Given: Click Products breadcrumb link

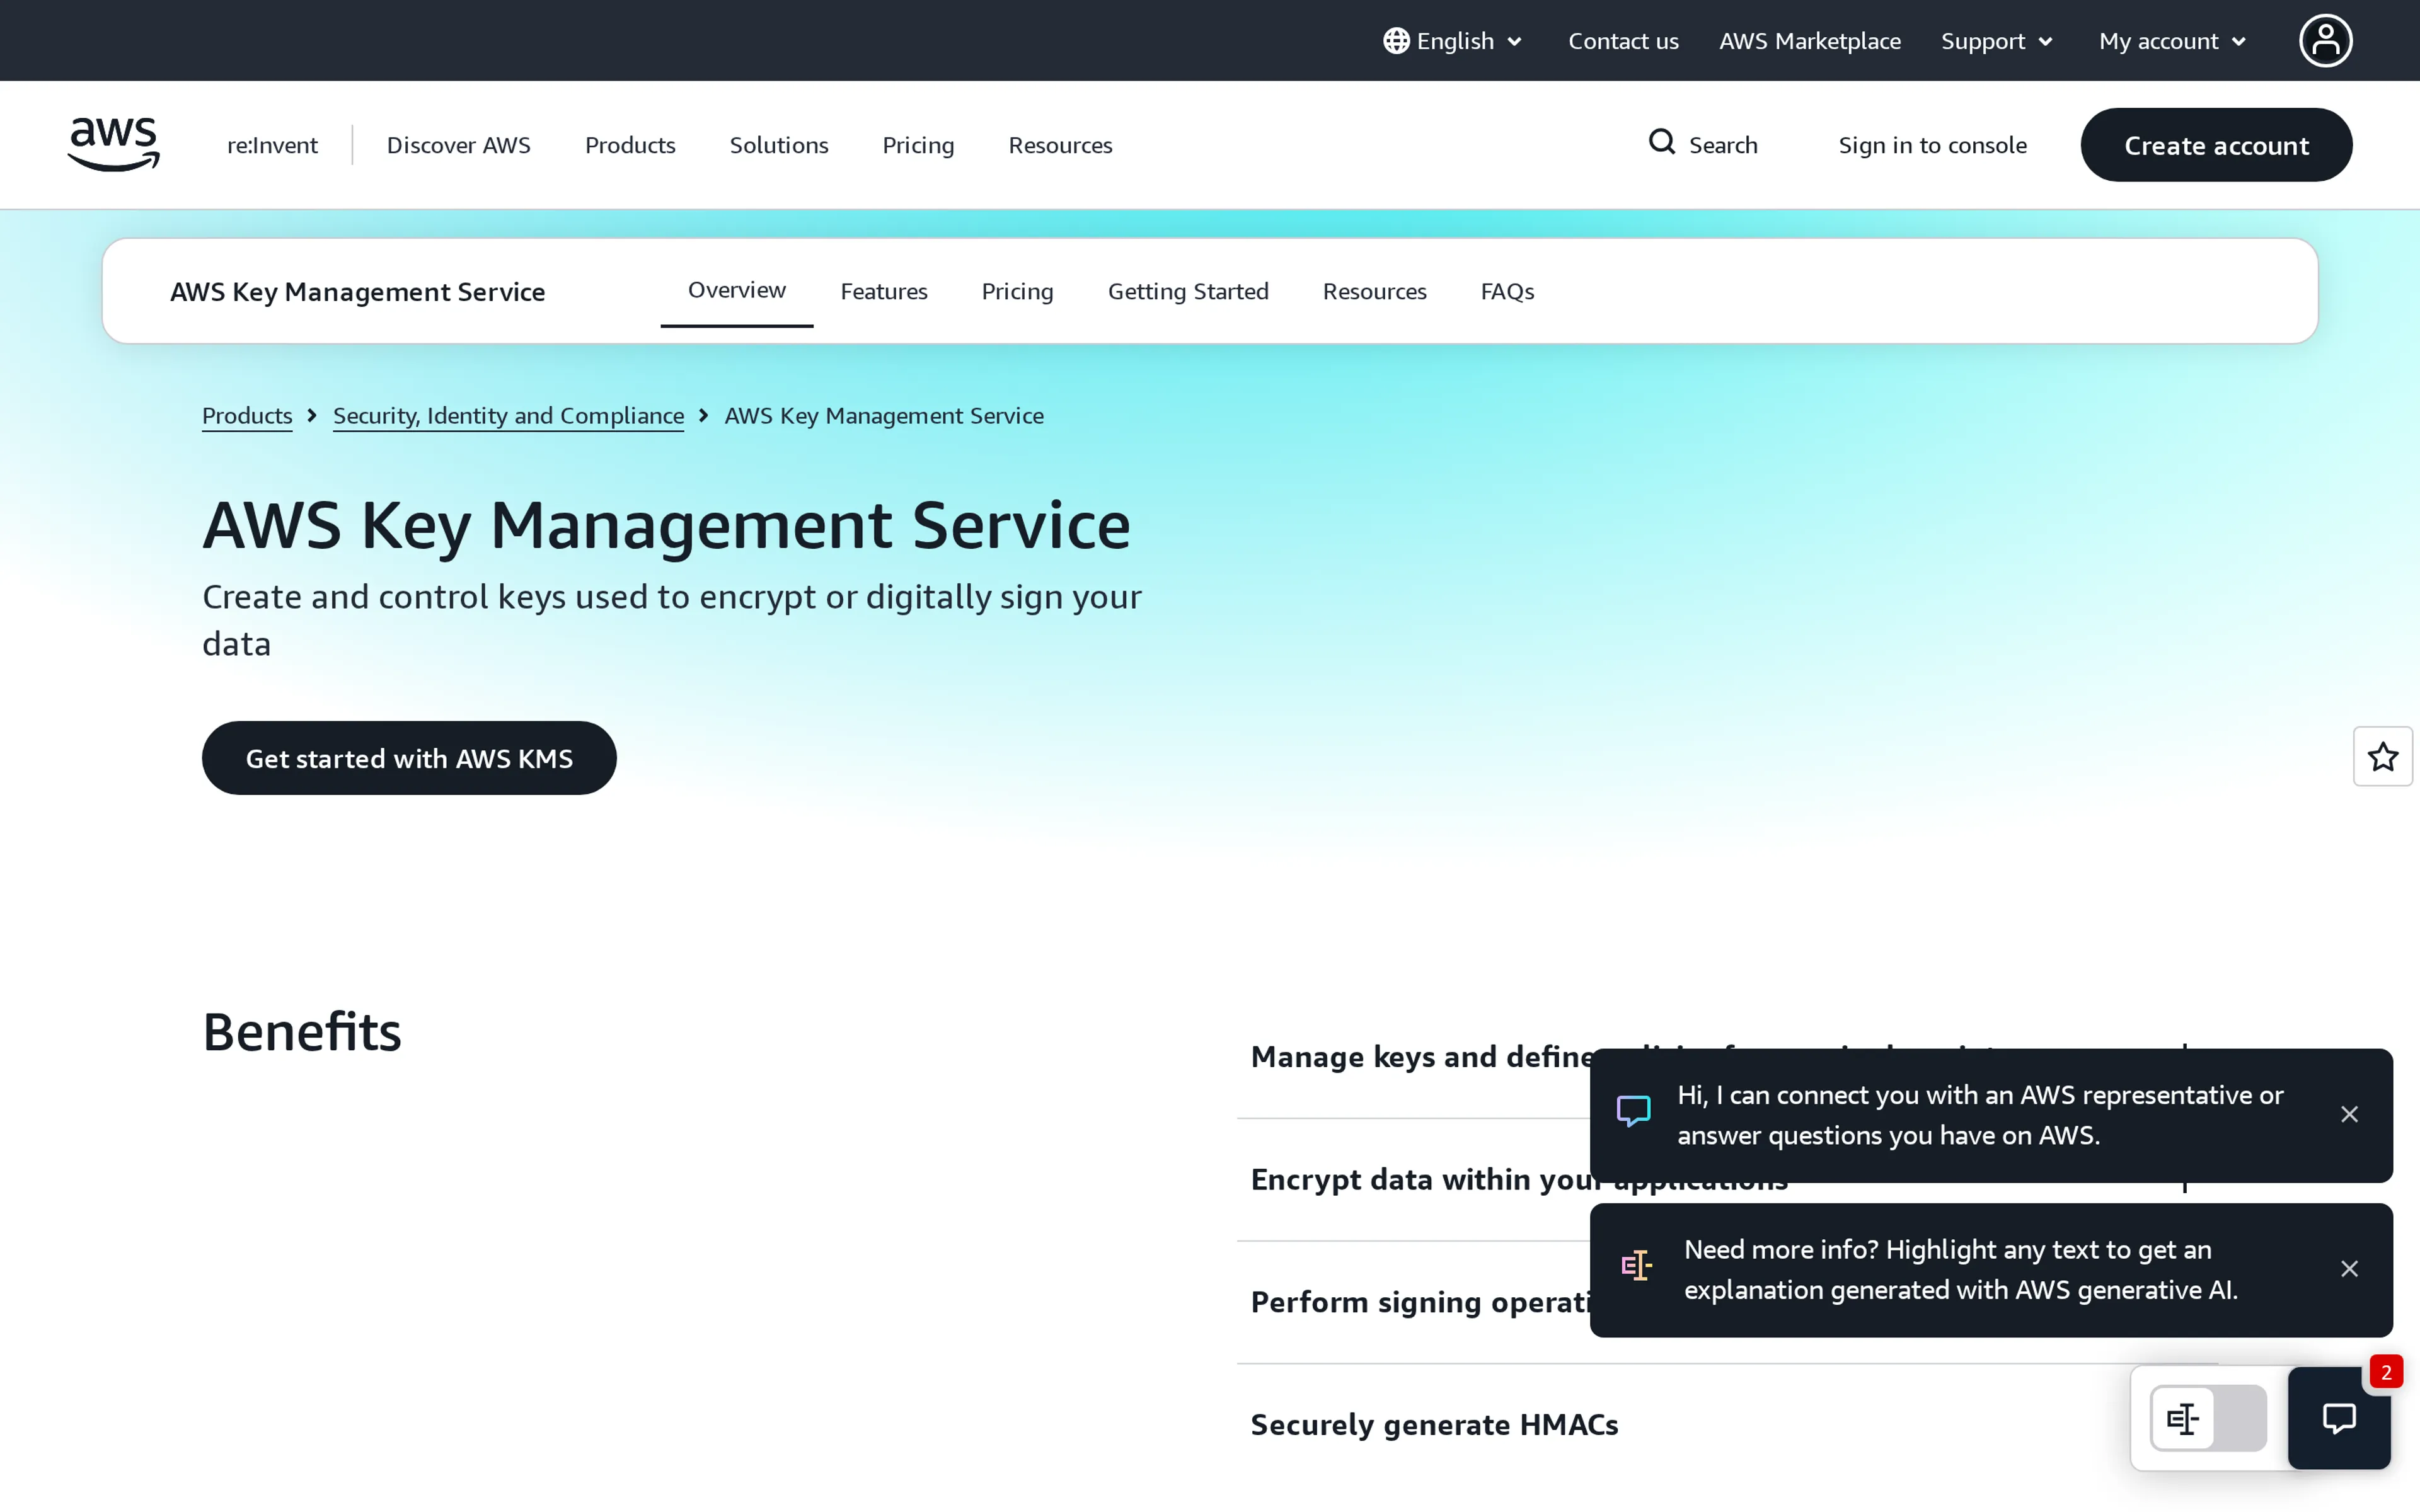Looking at the screenshot, I should click(x=247, y=415).
